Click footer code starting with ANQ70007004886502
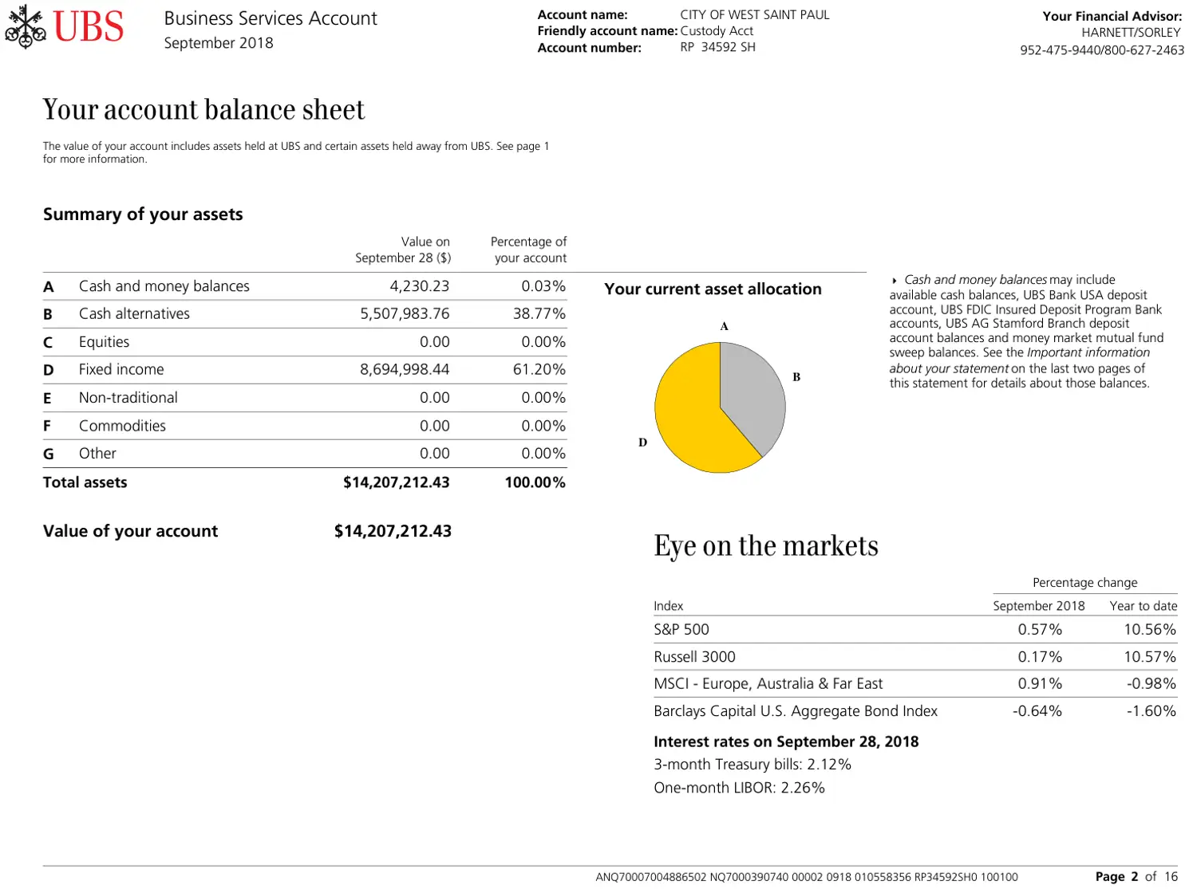 click(x=807, y=877)
